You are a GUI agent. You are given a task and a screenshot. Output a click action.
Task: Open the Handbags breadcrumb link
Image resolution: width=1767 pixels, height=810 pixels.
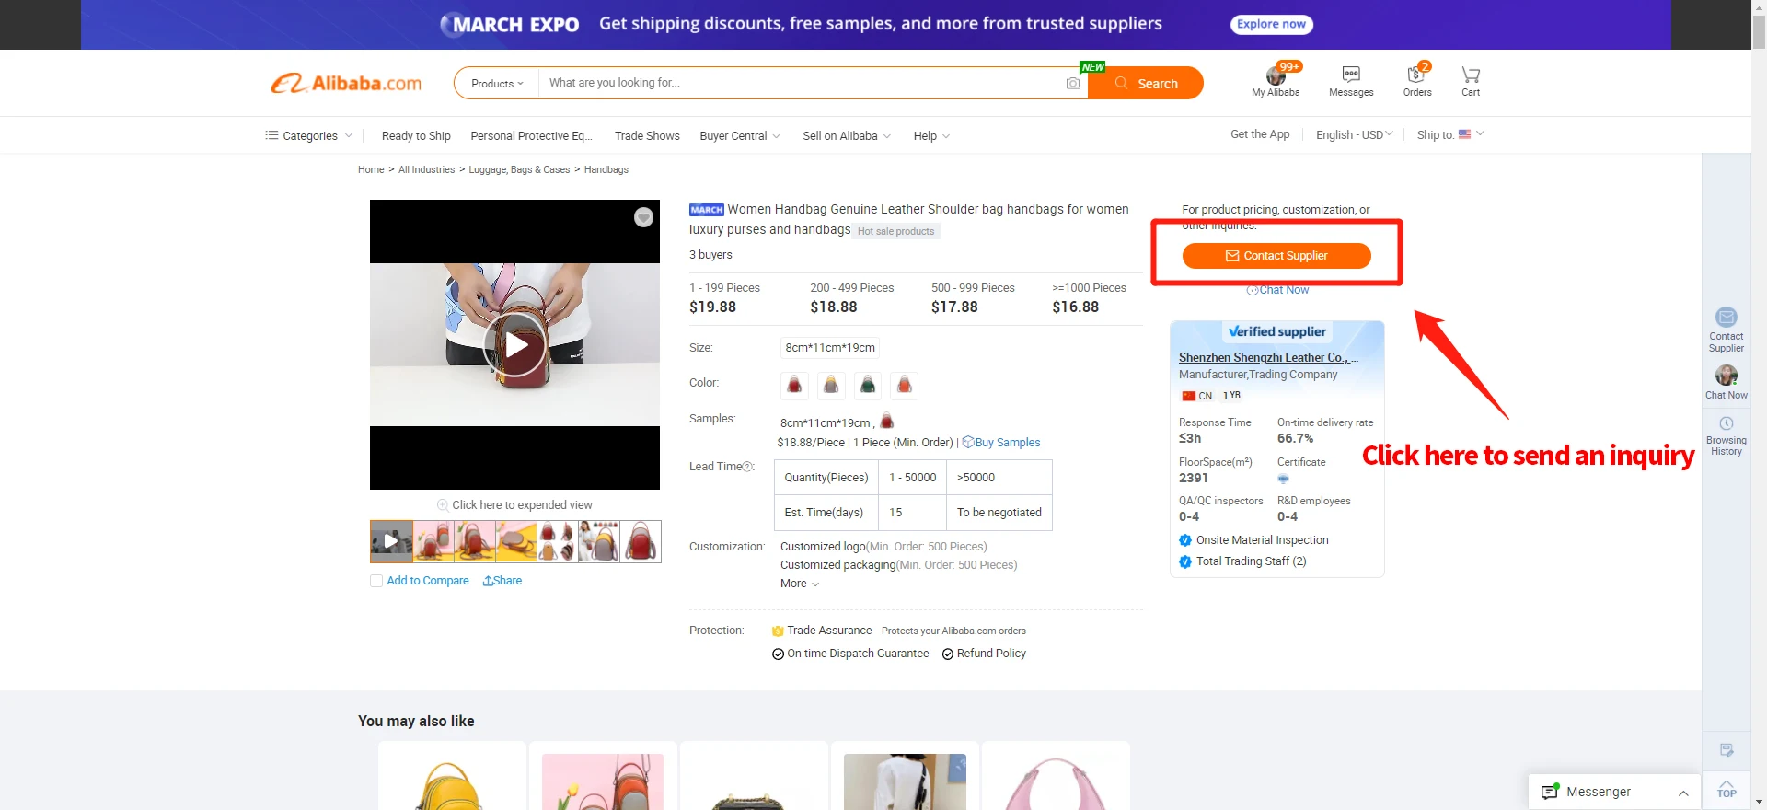coord(606,170)
